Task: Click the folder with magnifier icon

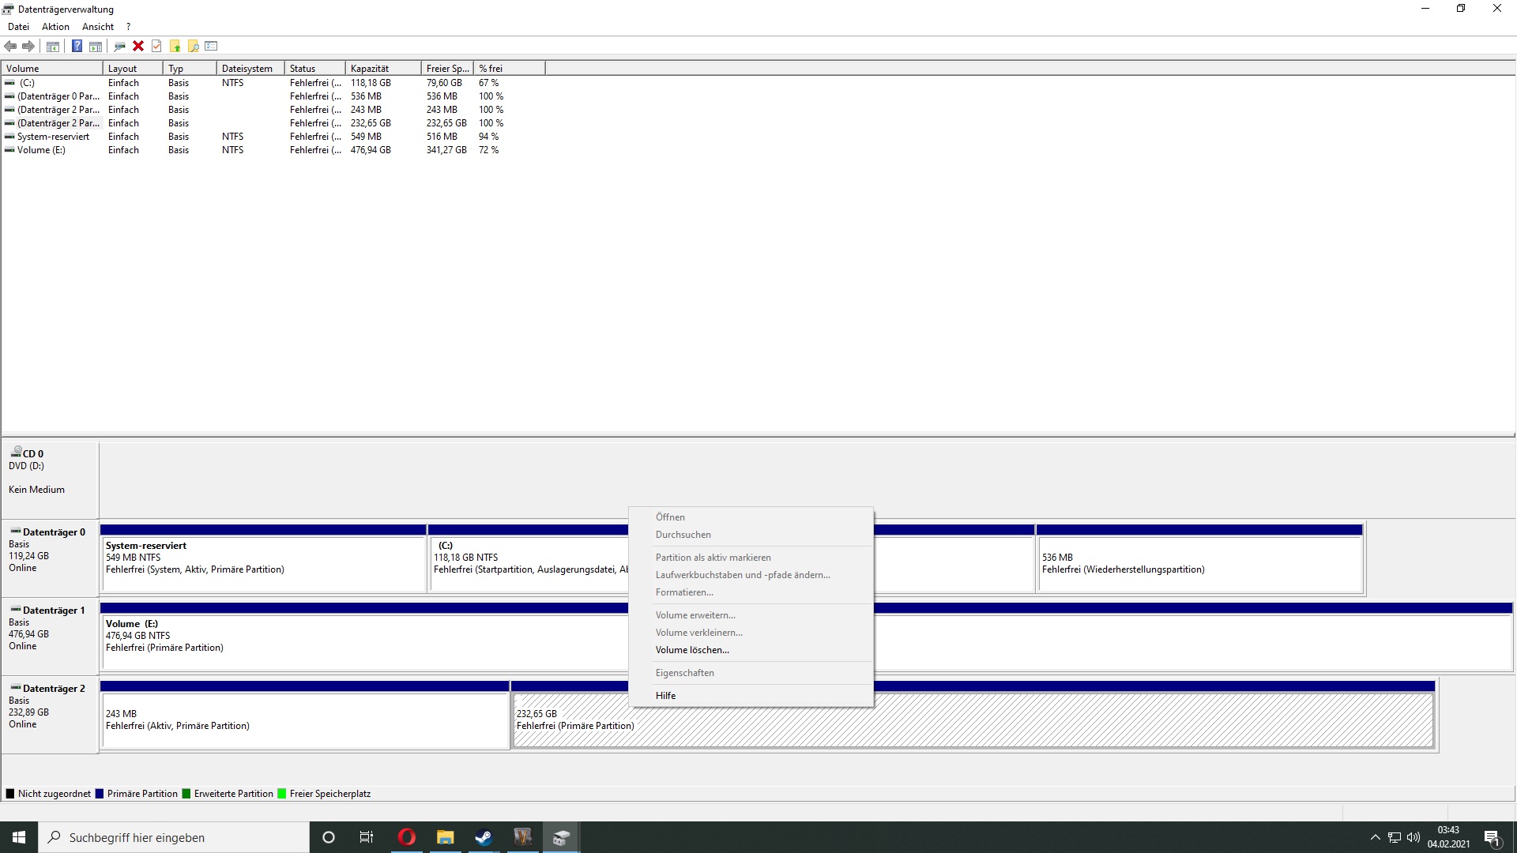Action: point(193,46)
